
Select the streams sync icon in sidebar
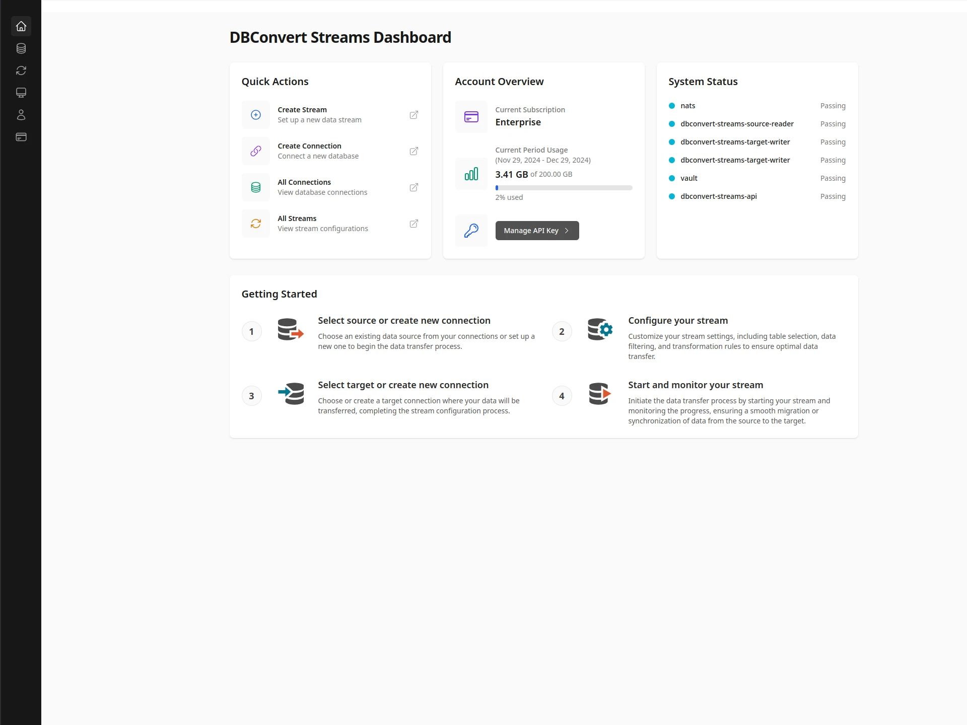coord(21,70)
